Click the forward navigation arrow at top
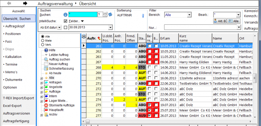Screen dimensions: 261x126 click(x=25, y=3)
